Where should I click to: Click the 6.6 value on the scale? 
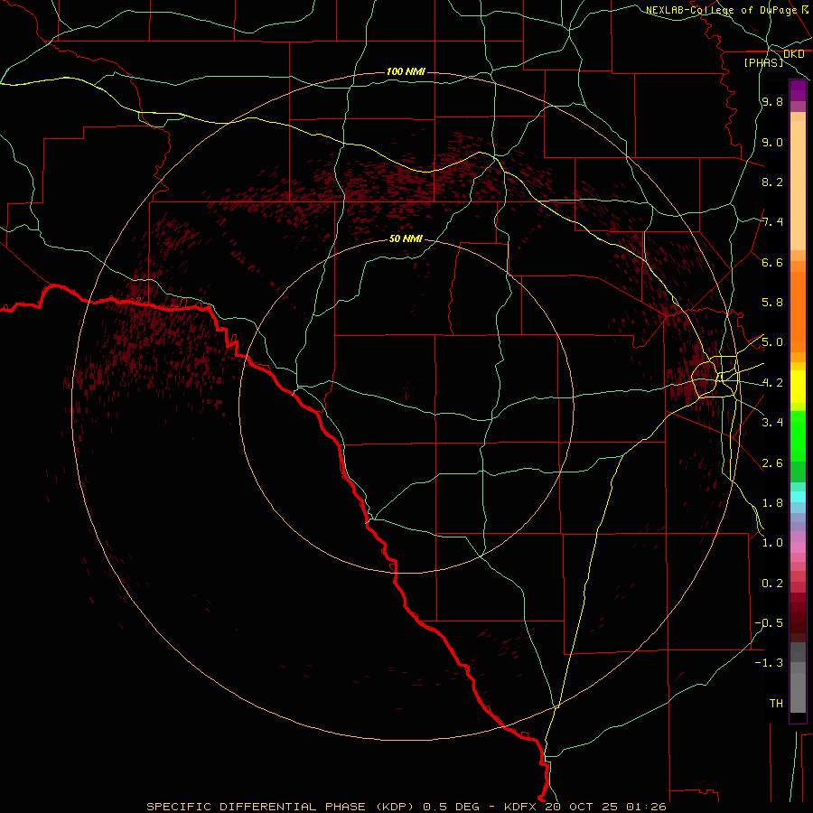(x=772, y=262)
